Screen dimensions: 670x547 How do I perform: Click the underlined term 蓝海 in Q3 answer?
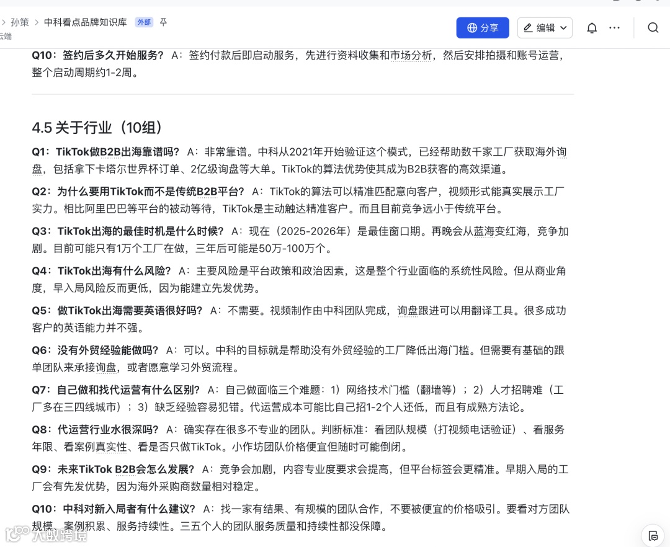click(x=484, y=231)
